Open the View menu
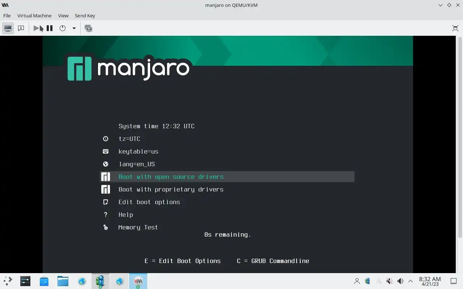The width and height of the screenshot is (463, 289). (x=63, y=16)
